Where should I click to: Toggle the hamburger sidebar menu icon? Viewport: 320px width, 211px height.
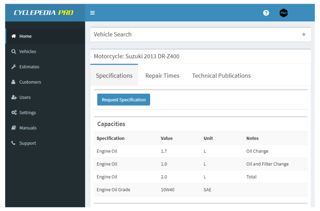coord(92,13)
